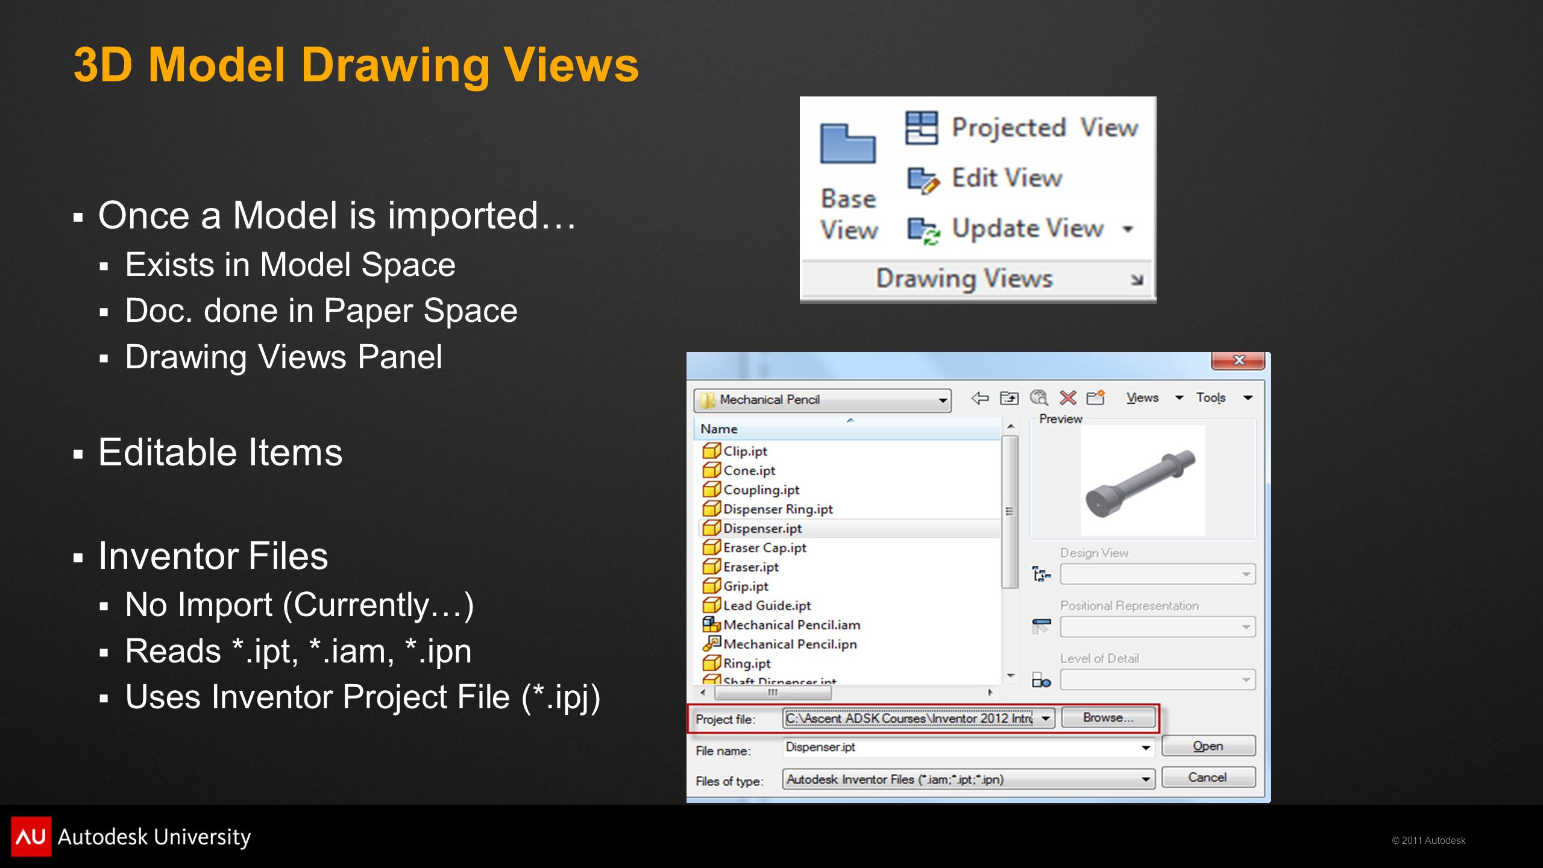Close the file open dialog
Image resolution: width=1543 pixels, height=868 pixels.
(1239, 360)
